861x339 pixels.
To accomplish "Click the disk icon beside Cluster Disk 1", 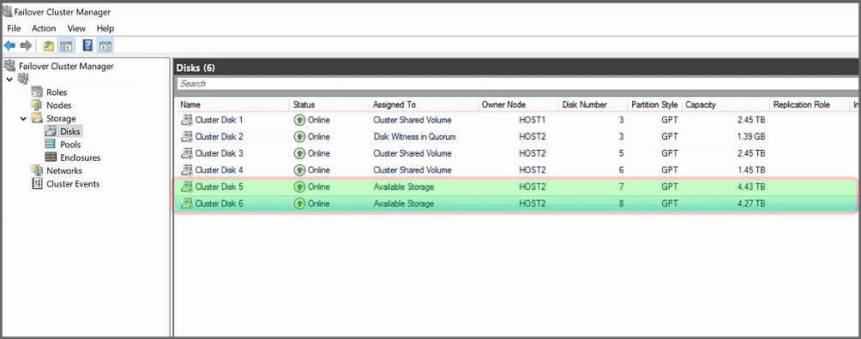I will pos(187,120).
